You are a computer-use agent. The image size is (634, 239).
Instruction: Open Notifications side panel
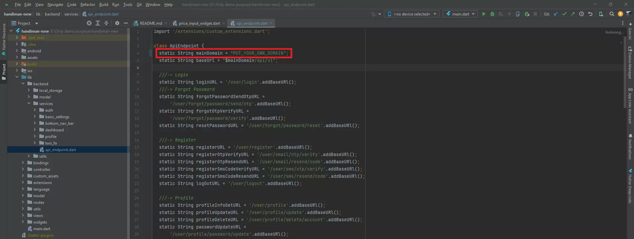point(630,146)
